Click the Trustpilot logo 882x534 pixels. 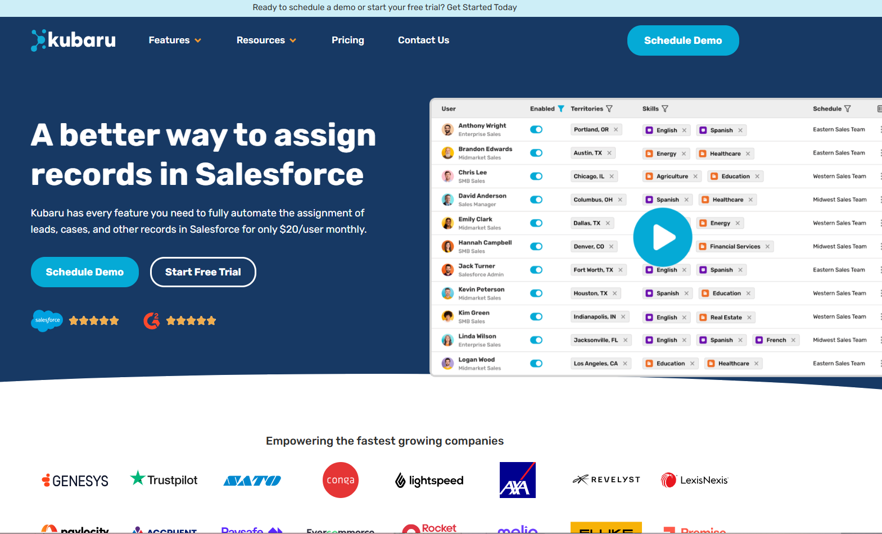point(164,479)
